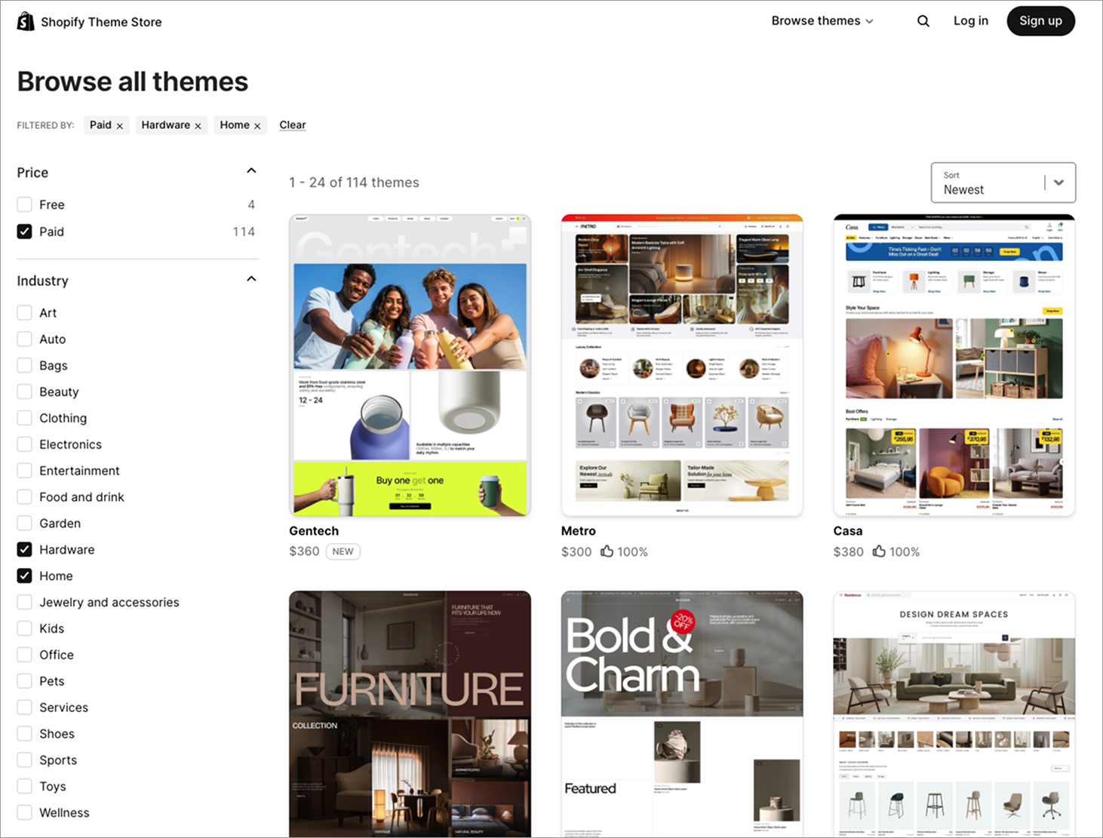Clear all active filters

pos(293,124)
